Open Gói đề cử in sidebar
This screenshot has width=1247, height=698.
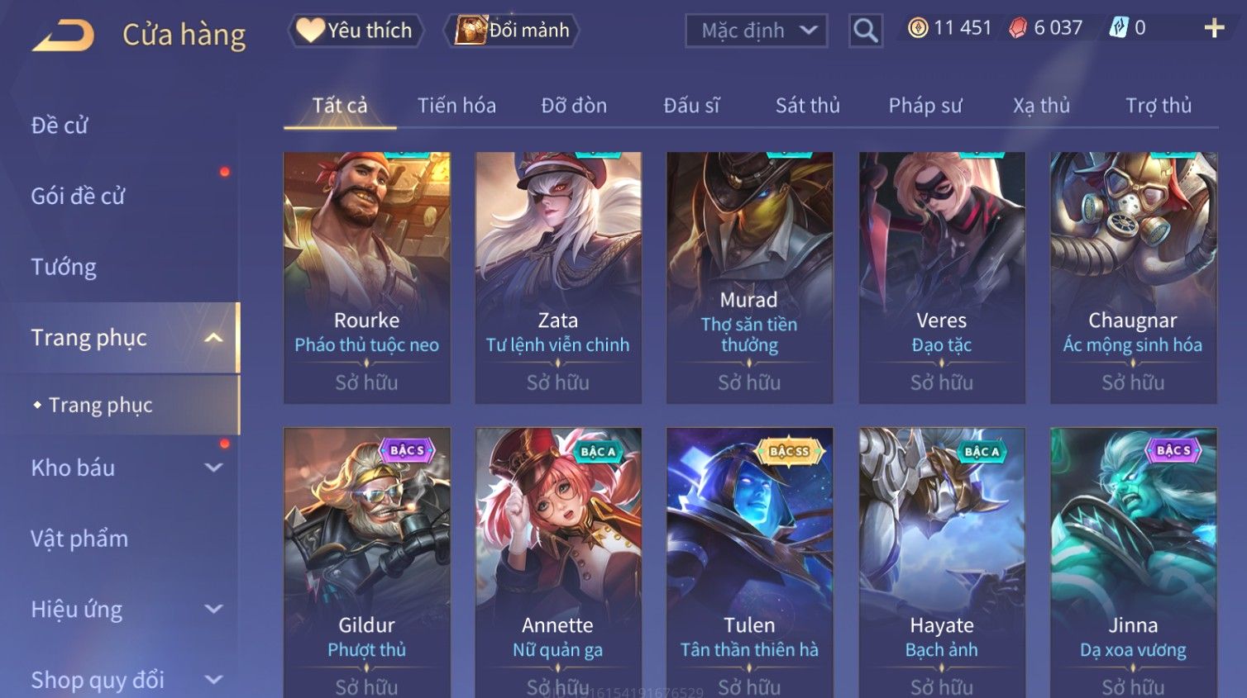pyautogui.click(x=78, y=196)
